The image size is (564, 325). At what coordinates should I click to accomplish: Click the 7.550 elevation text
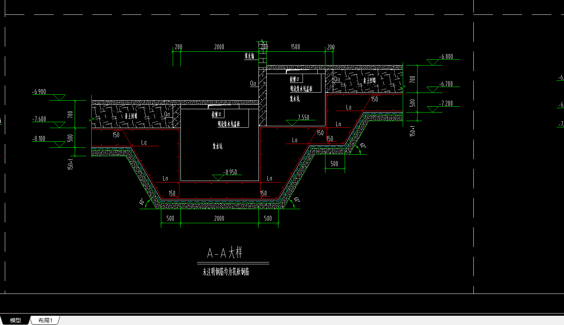(x=304, y=117)
